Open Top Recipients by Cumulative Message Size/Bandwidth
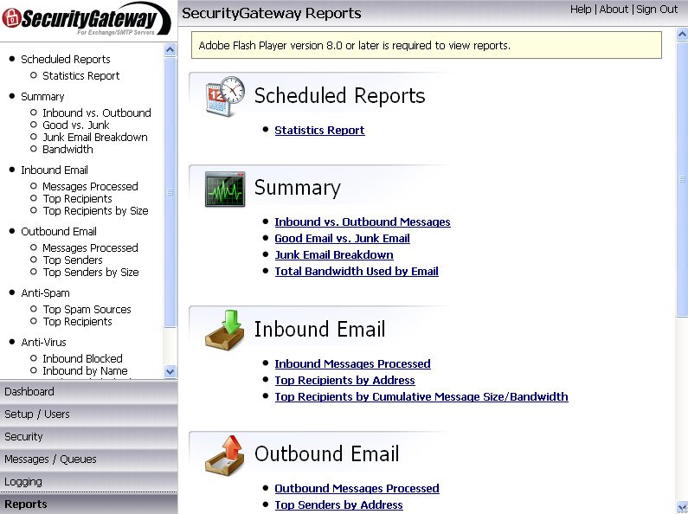 [x=421, y=396]
